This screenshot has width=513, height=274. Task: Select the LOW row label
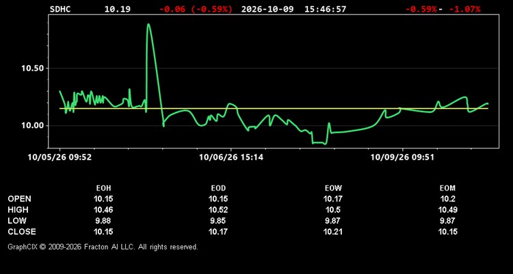point(17,221)
